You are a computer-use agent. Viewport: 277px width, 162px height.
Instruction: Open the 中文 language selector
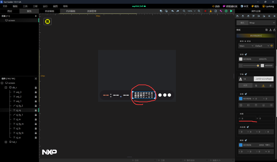point(245,6)
